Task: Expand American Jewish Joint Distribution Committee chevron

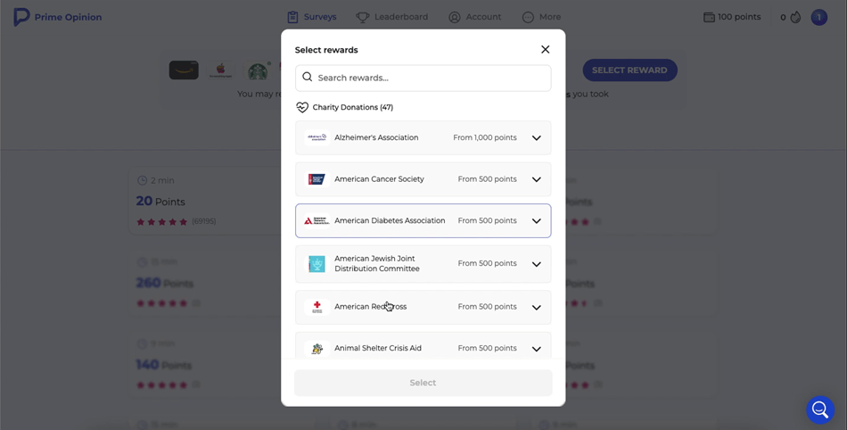Action: (537, 264)
